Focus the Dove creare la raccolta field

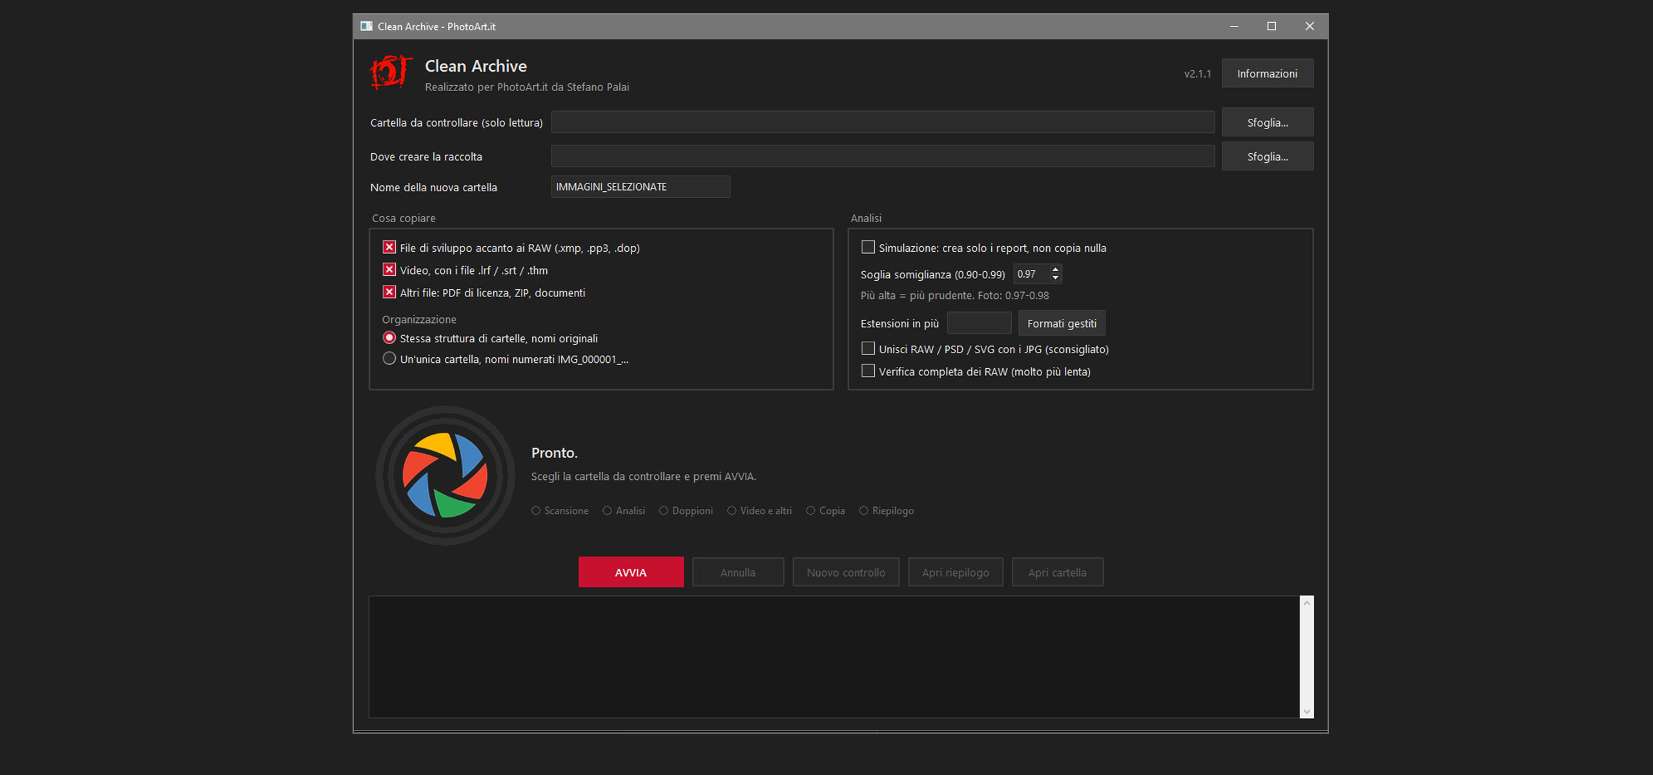(x=883, y=156)
